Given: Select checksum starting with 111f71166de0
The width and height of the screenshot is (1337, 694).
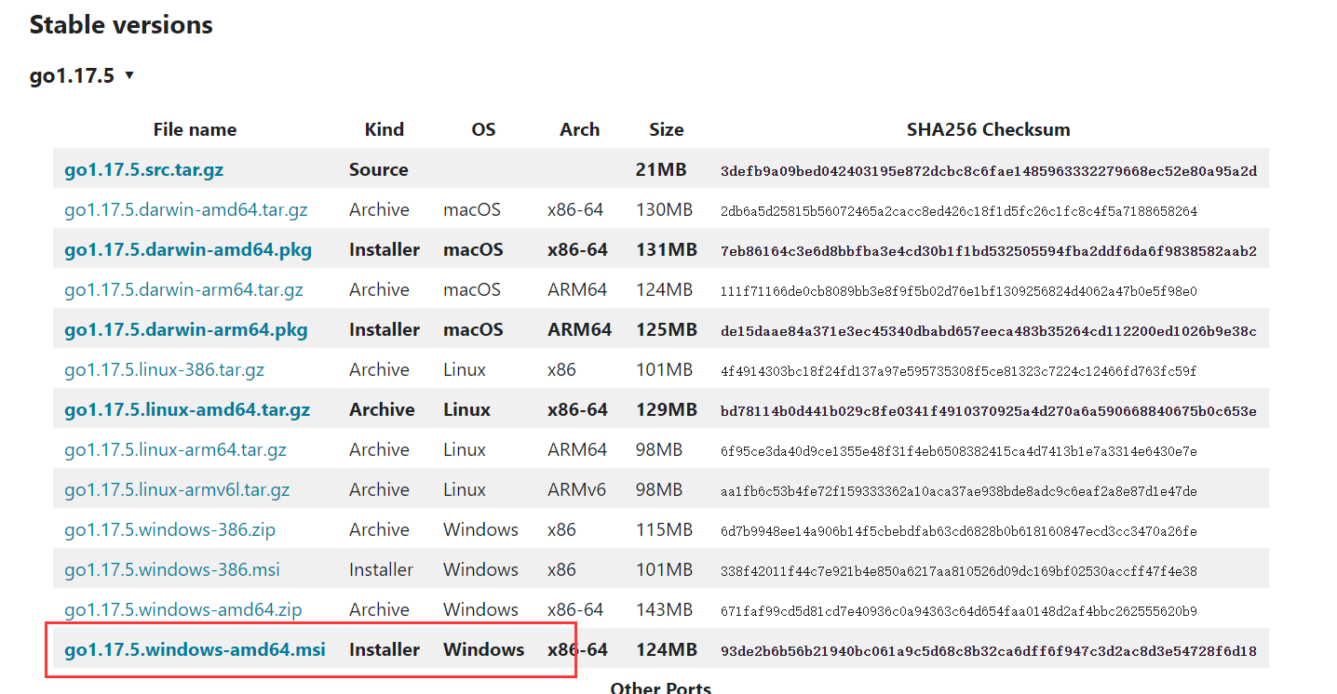Looking at the screenshot, I should pos(959,291).
